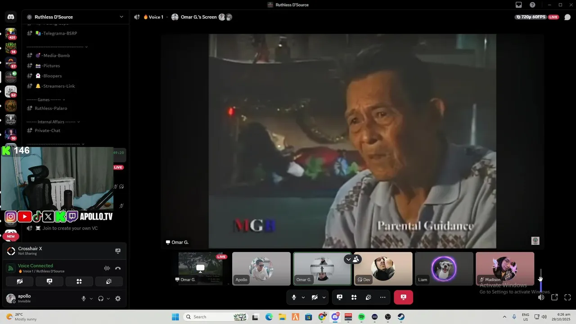Open the Pictures channel
This screenshot has height=324, width=576.
(74, 66)
